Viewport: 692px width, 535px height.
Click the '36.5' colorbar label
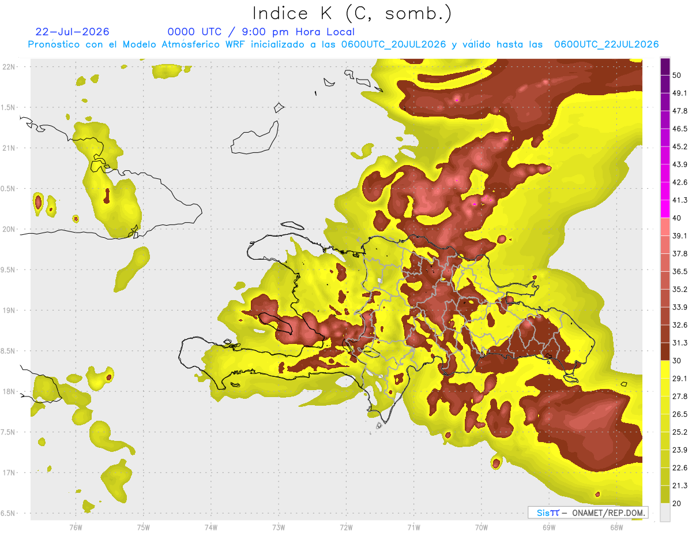(x=680, y=271)
